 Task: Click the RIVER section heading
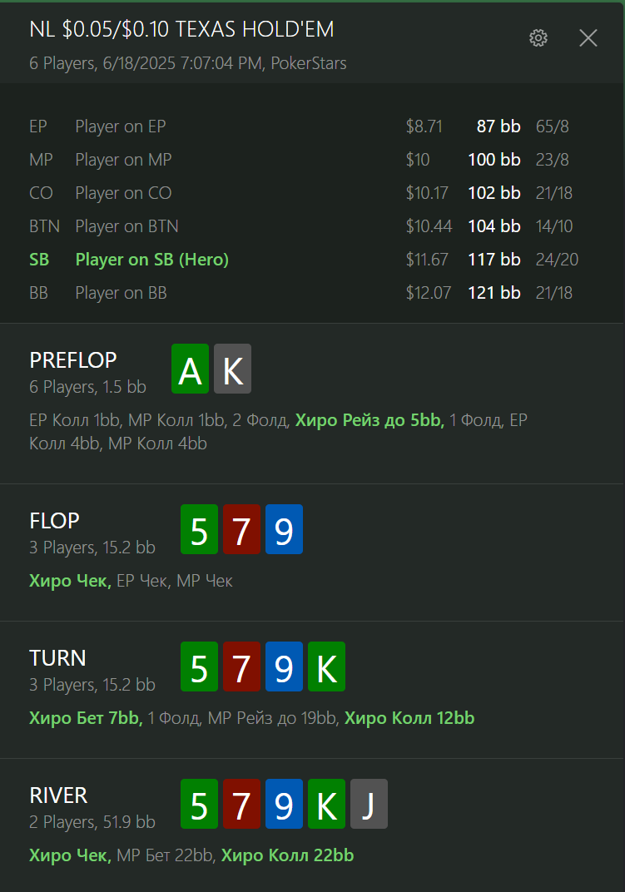point(58,795)
